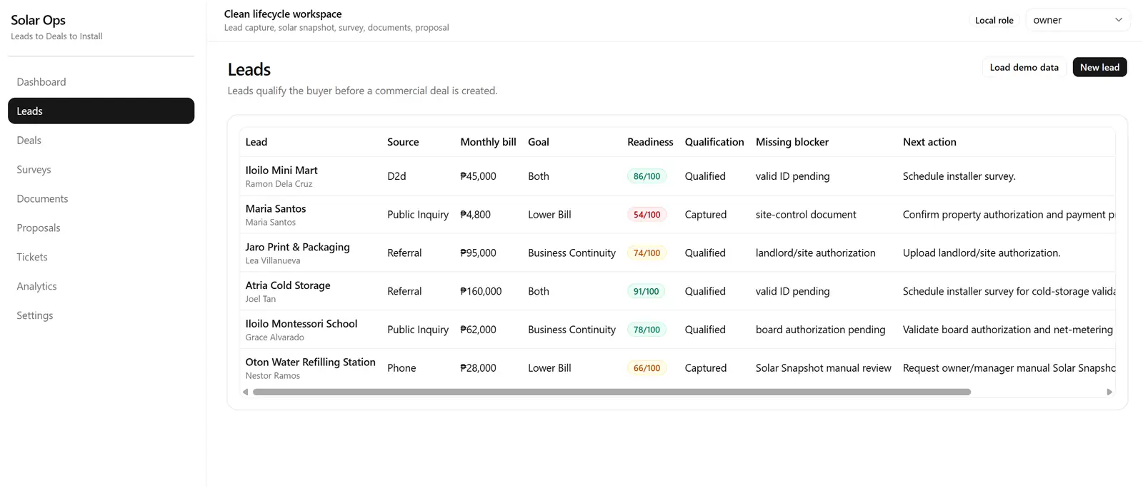
Task: Click the ₱28,000 monthly bill cell
Action: click(x=478, y=368)
